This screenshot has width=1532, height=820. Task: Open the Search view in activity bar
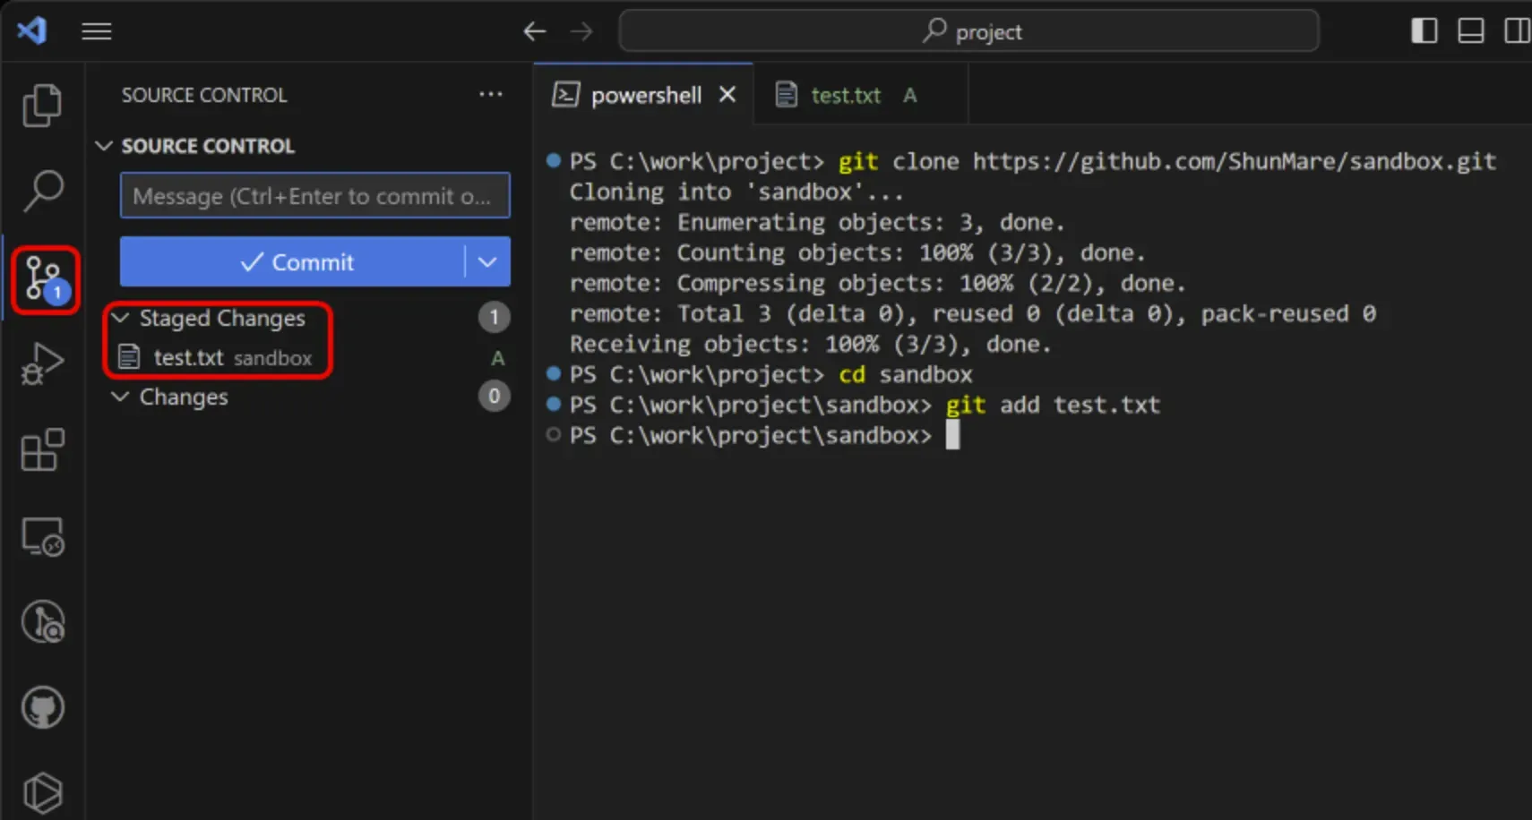coord(42,191)
